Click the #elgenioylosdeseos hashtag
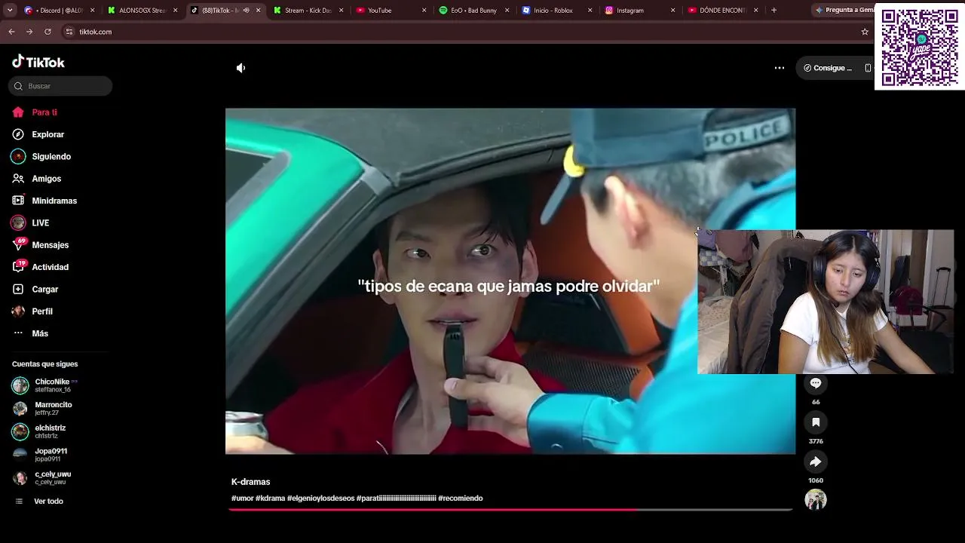Image resolution: width=965 pixels, height=543 pixels. click(x=320, y=499)
